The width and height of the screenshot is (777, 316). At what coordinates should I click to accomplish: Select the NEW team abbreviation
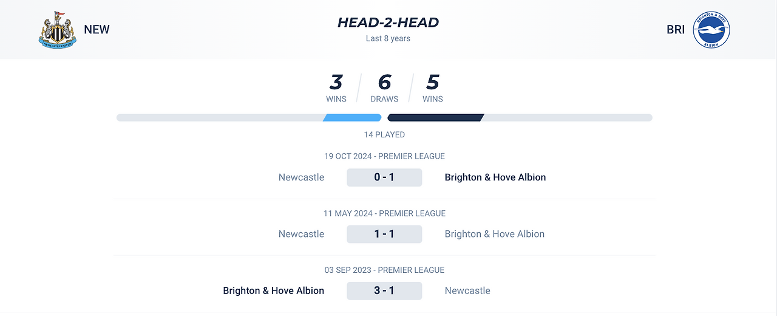tap(97, 29)
